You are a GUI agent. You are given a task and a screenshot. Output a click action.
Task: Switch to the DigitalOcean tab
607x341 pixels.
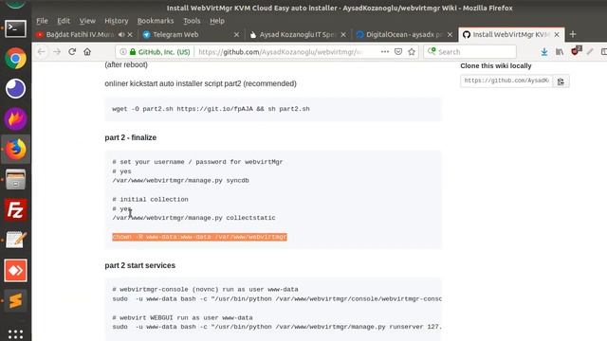(404, 34)
